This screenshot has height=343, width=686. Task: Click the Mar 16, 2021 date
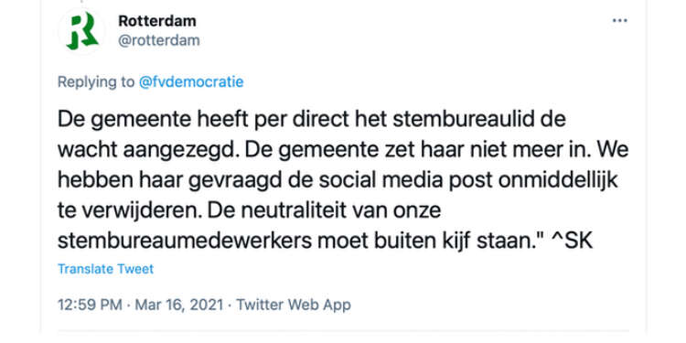tap(179, 305)
